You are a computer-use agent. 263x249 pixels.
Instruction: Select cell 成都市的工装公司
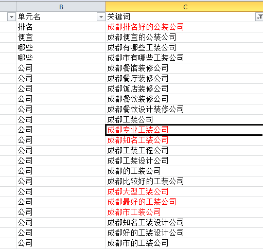[x=184, y=243]
